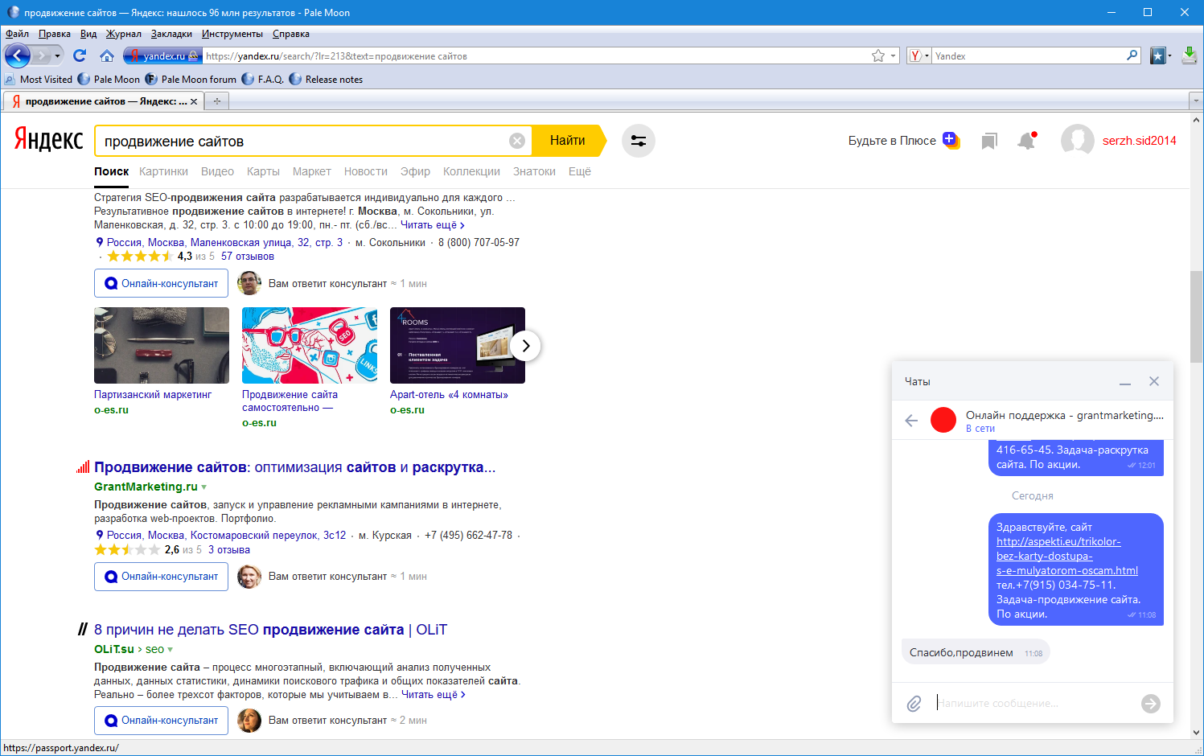
Task: Attach a file in the chat
Action: click(x=914, y=704)
